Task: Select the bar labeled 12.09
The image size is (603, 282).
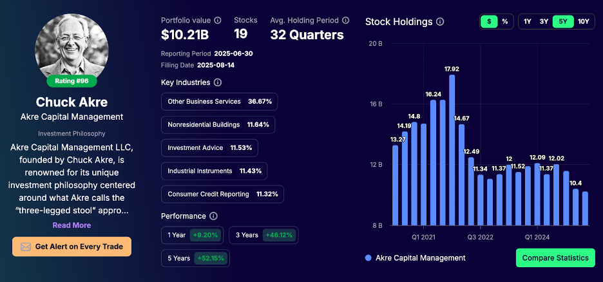Action: pos(537,194)
